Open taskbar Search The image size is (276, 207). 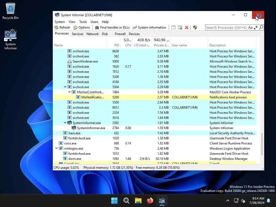click(126, 201)
